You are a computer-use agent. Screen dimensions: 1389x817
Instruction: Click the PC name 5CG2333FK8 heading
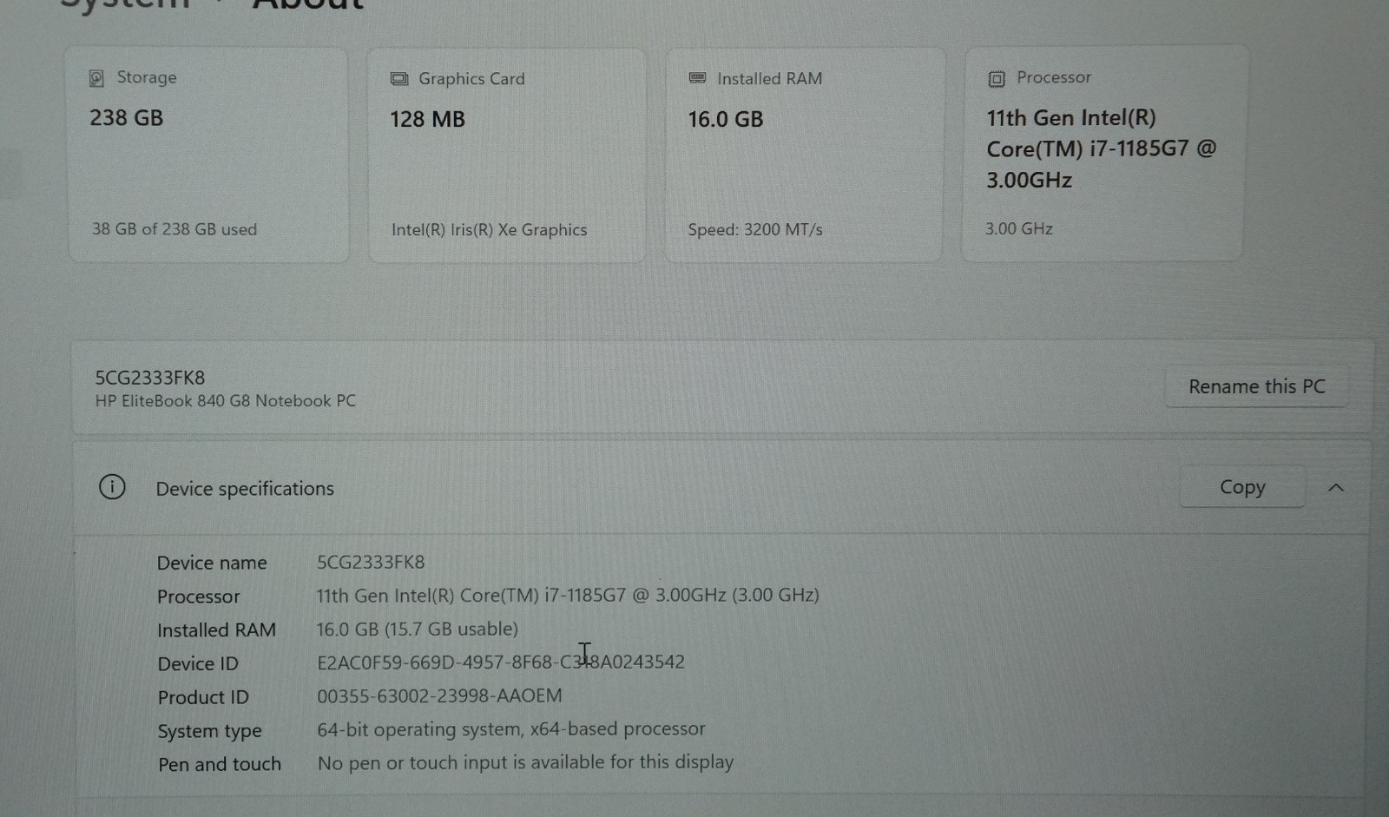[150, 378]
